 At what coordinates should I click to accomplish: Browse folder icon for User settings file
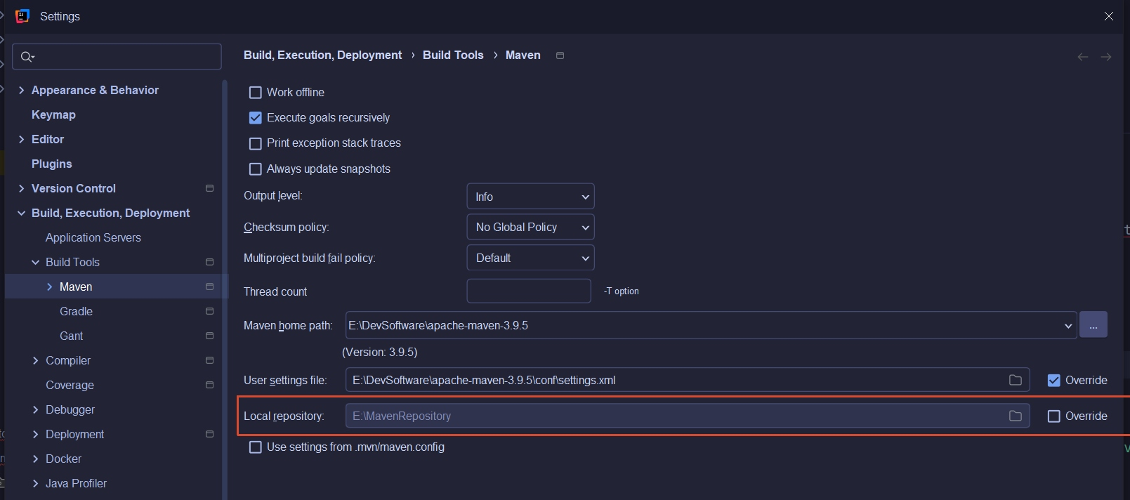click(x=1015, y=380)
